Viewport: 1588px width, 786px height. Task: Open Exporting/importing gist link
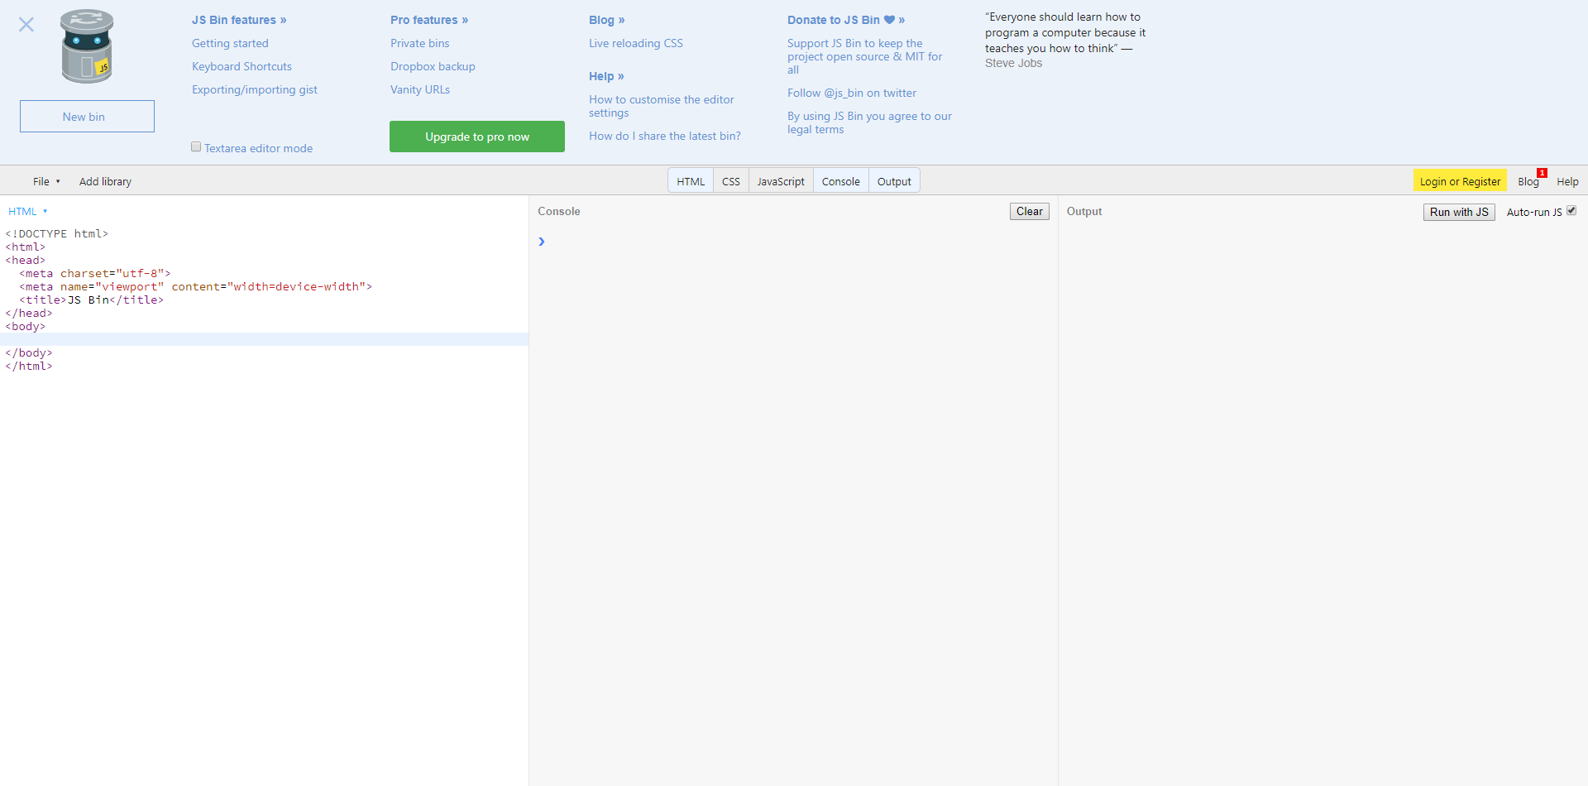[x=255, y=89]
